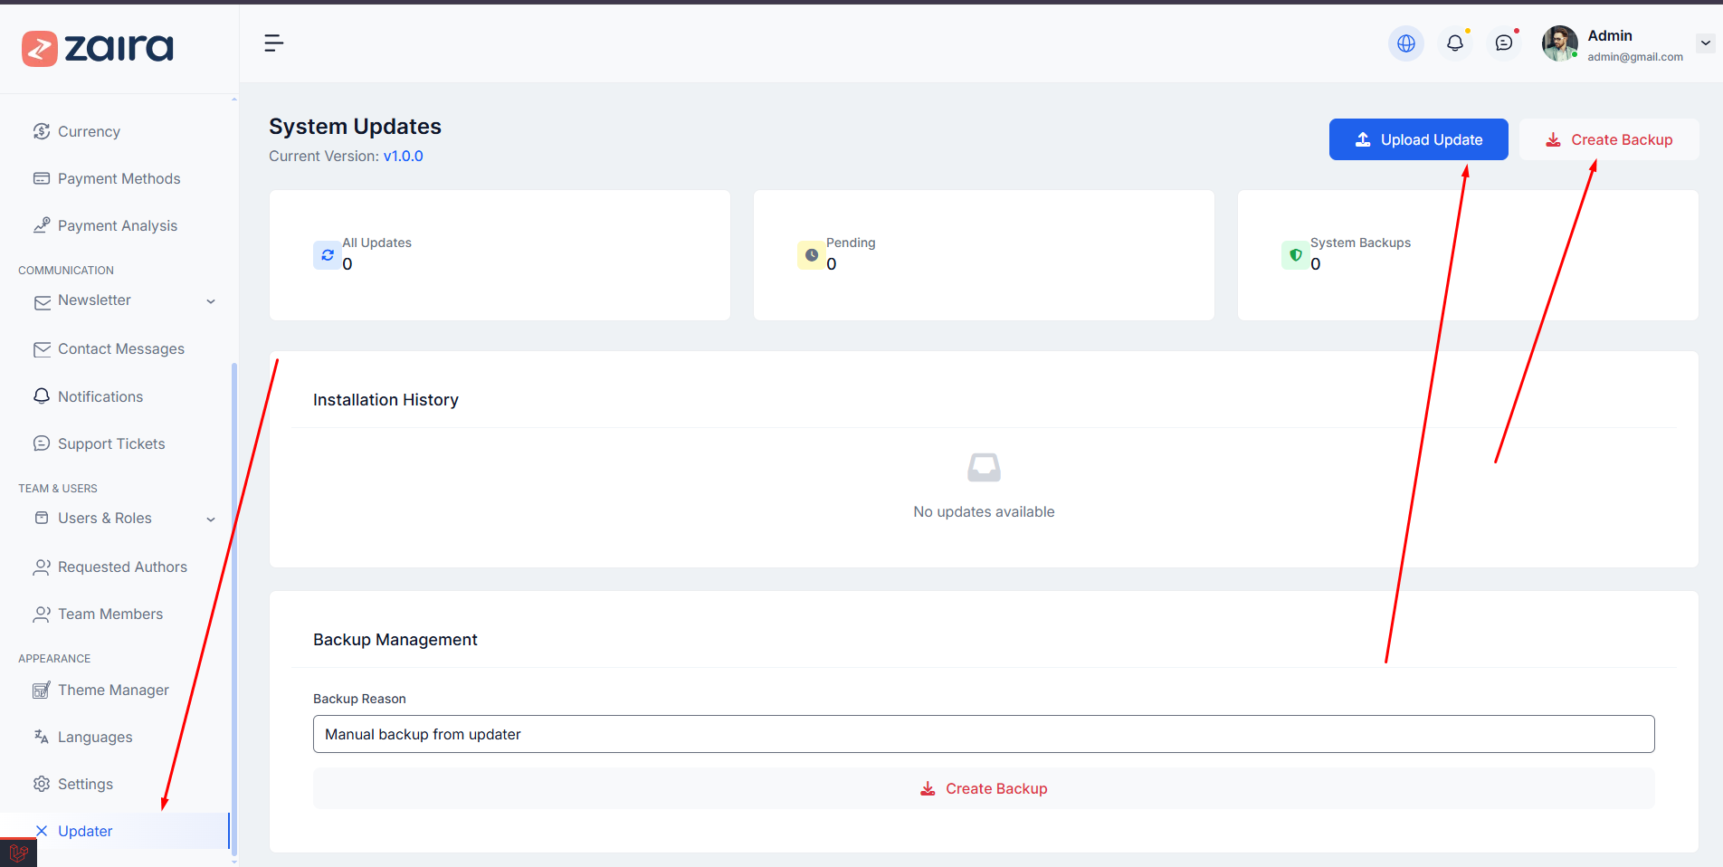
Task: Expand the Newsletter submenu
Action: coord(211,301)
